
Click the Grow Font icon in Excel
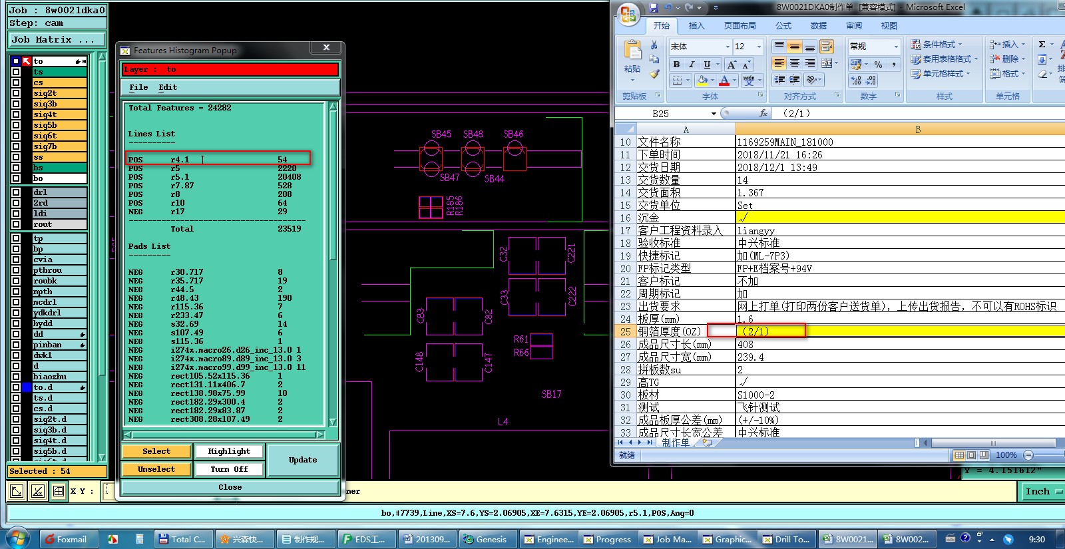[x=732, y=65]
